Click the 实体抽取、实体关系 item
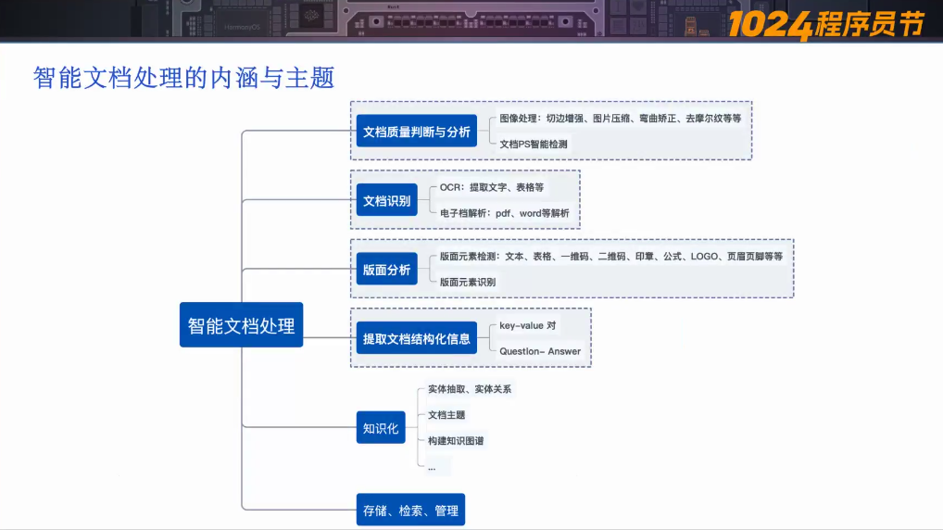943x530 pixels. click(x=470, y=389)
